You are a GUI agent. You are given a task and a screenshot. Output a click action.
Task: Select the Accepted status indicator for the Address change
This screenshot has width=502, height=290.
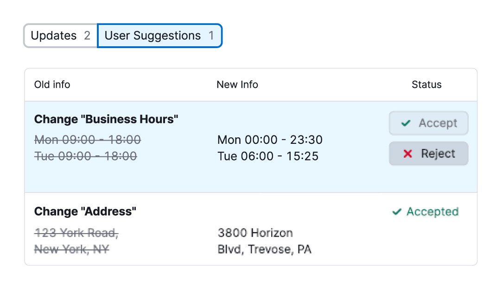click(425, 212)
